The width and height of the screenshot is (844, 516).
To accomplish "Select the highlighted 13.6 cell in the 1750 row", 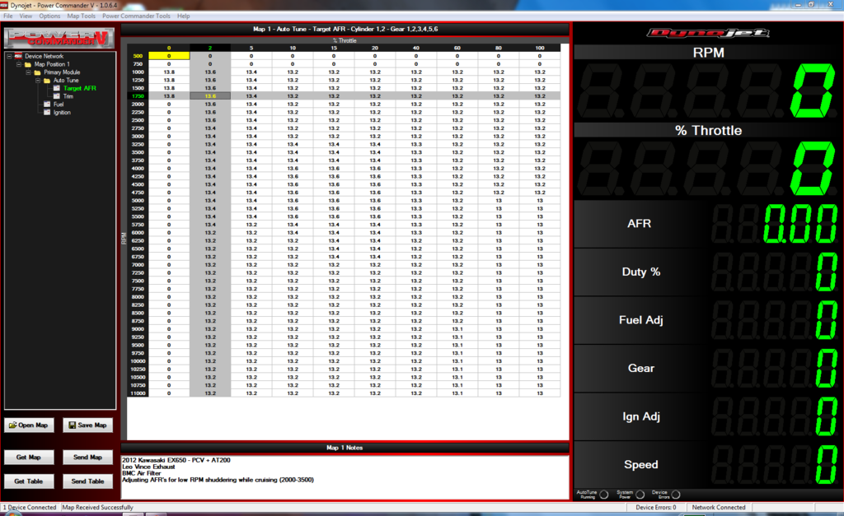I will click(x=210, y=96).
